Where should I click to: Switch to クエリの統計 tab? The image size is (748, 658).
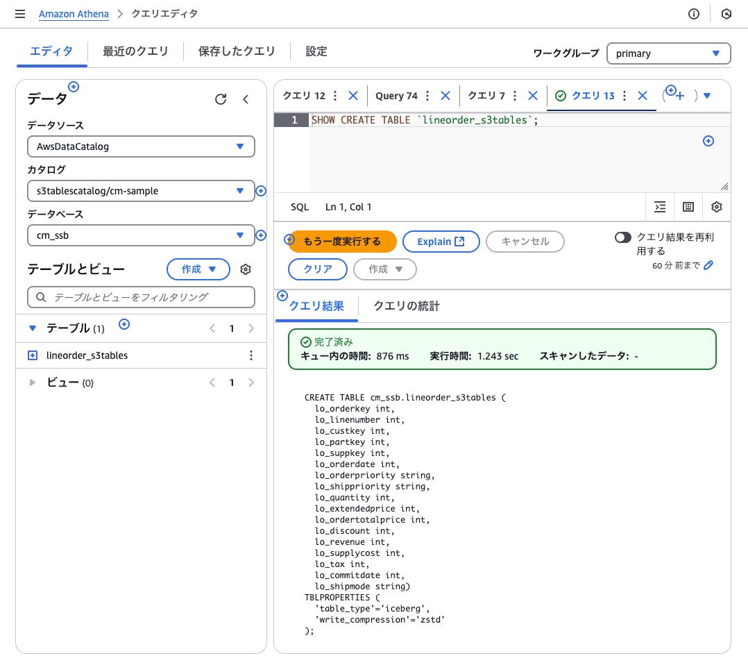click(407, 306)
